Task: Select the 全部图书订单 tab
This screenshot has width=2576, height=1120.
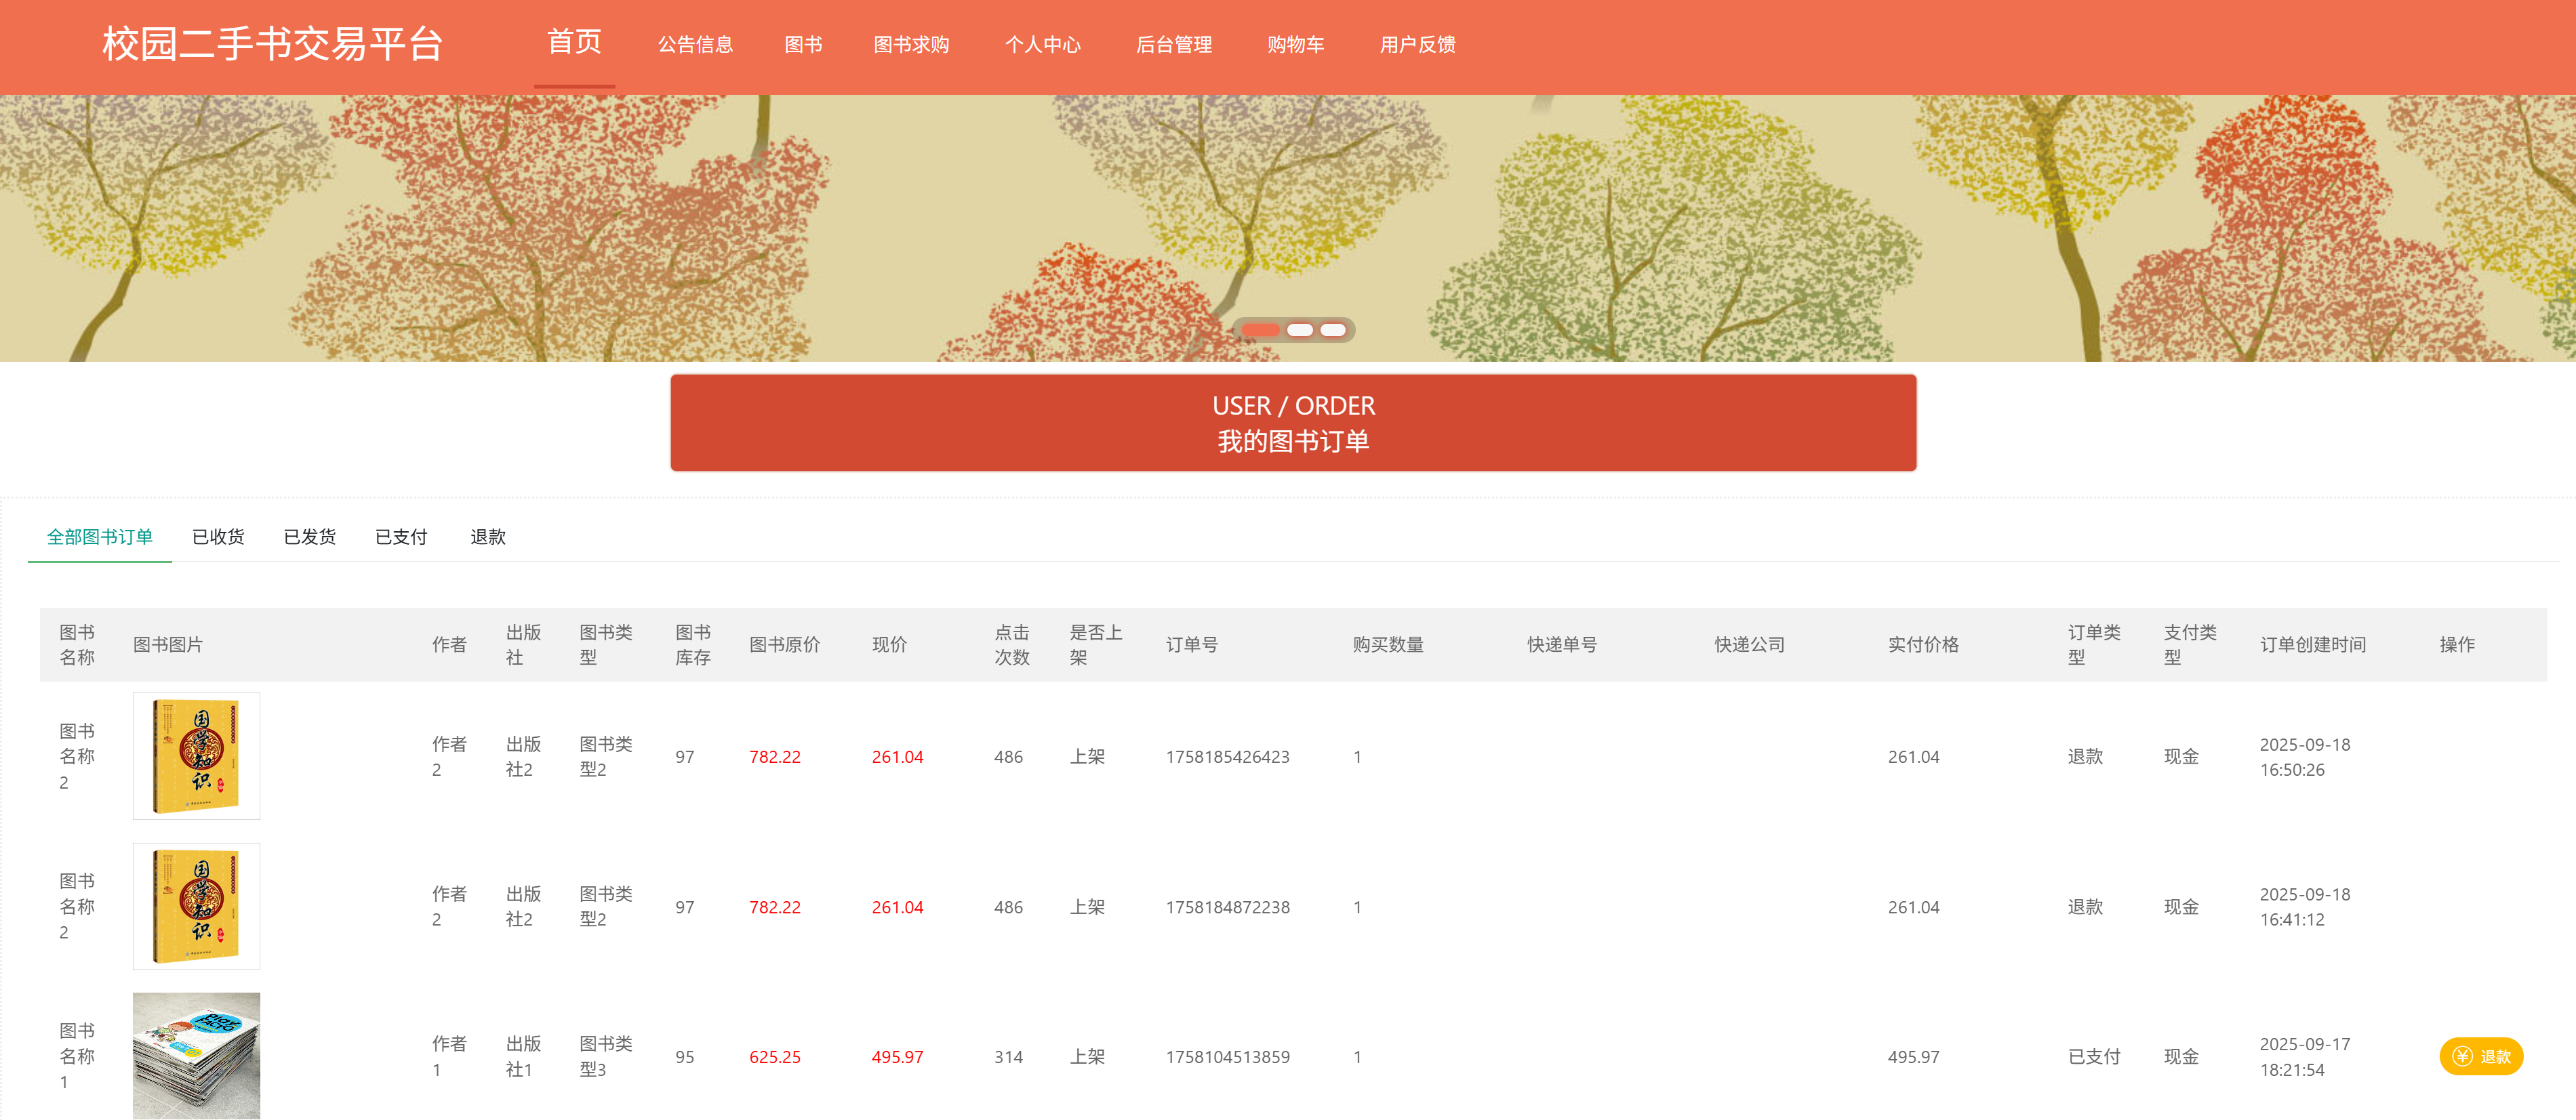Action: pyautogui.click(x=99, y=537)
